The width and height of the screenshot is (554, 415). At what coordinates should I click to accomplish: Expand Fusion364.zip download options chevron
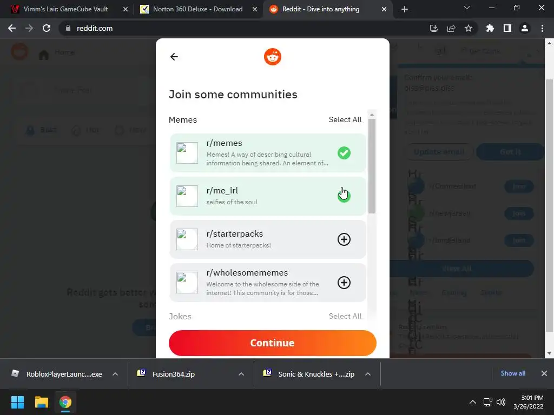click(x=241, y=374)
